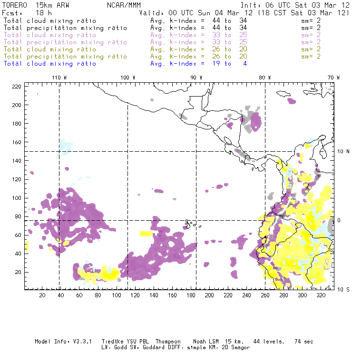Screen dimensions: 352x352
Task: Click the vertical axis tick label "220"
Action: point(17,87)
